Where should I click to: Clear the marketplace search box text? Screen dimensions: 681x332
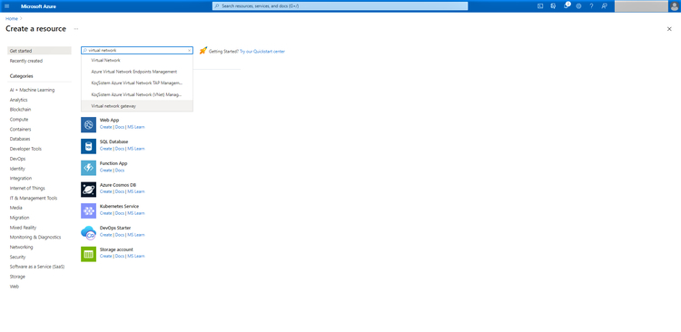coord(190,50)
